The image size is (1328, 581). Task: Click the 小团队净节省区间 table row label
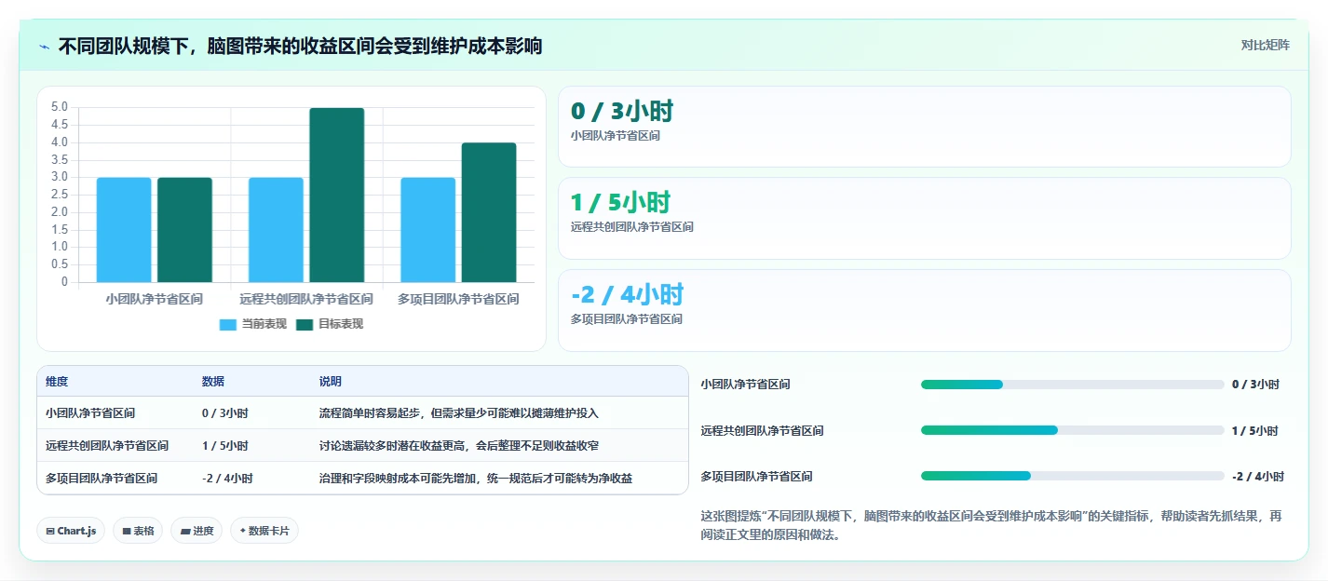[x=90, y=413]
